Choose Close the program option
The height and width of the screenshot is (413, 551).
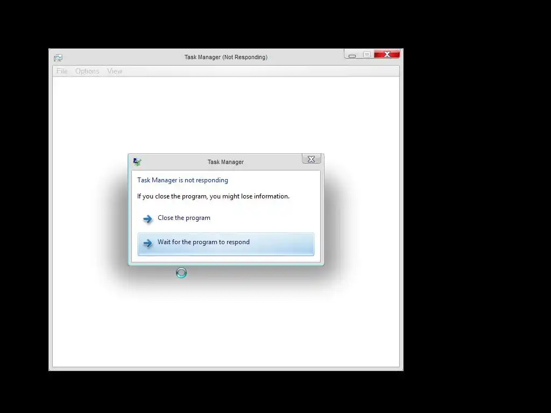(225, 218)
